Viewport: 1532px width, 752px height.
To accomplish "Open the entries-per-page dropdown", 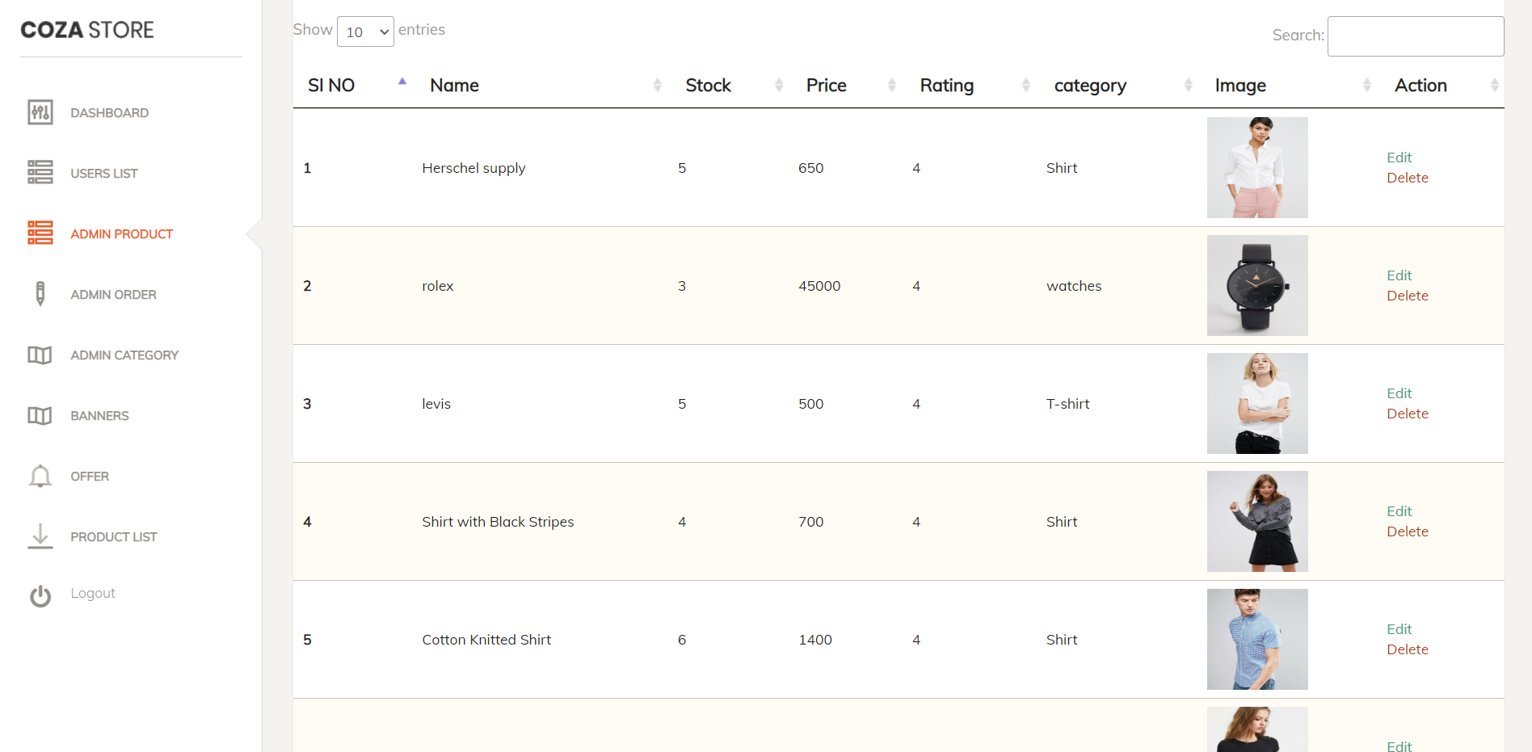I will tap(365, 32).
